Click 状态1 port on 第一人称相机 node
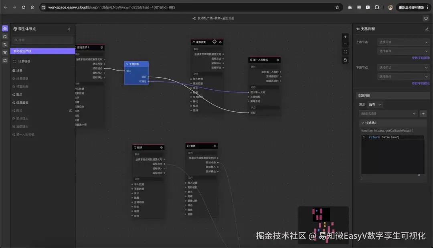Viewport: 433px width, 248px height. (248, 113)
